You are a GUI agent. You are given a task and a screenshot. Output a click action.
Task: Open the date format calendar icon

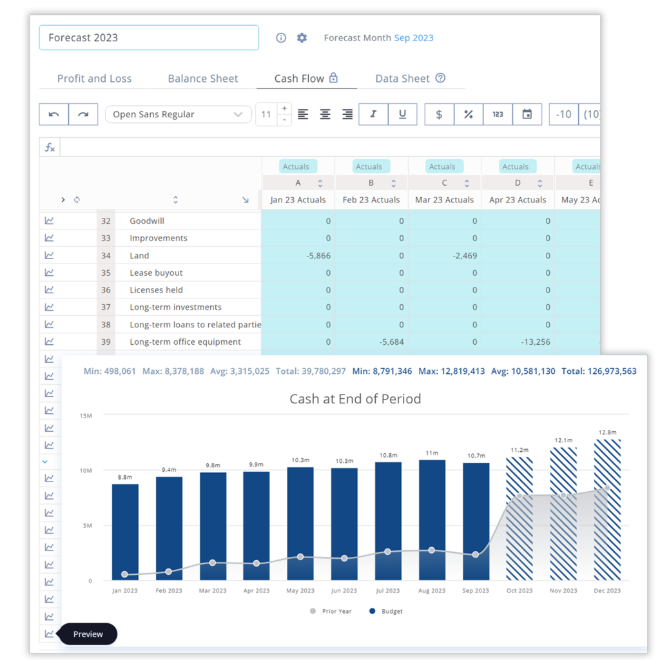[x=528, y=114]
